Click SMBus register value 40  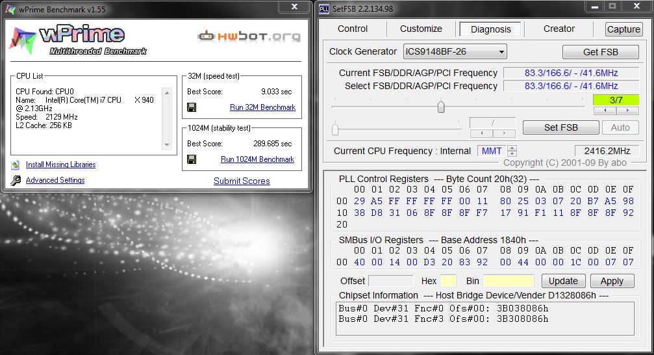pos(359,262)
